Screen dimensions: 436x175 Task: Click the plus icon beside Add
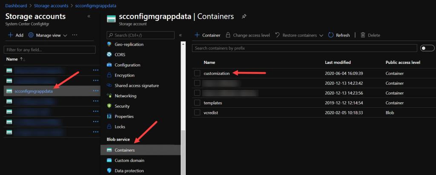pyautogui.click(x=11, y=35)
